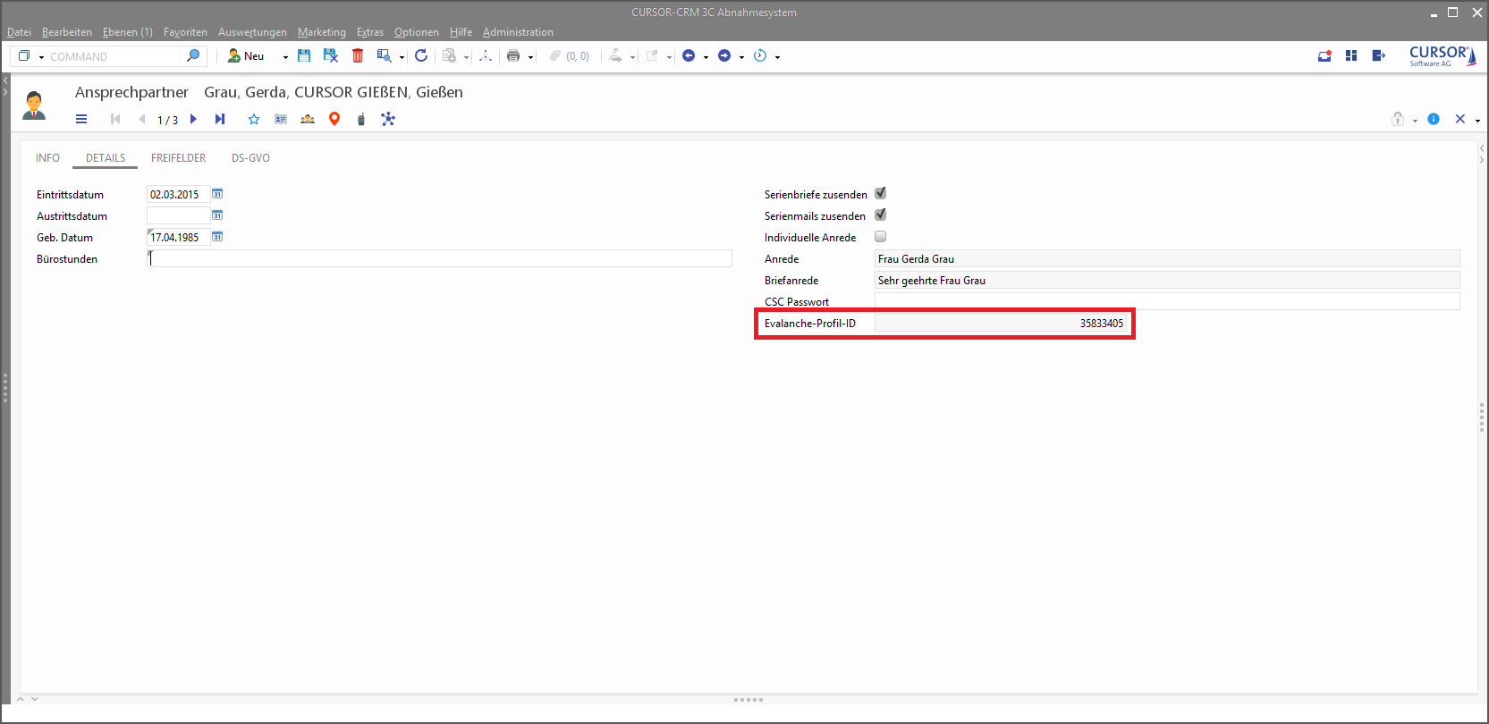Go to next record arrow button
1489x724 pixels.
tap(193, 119)
